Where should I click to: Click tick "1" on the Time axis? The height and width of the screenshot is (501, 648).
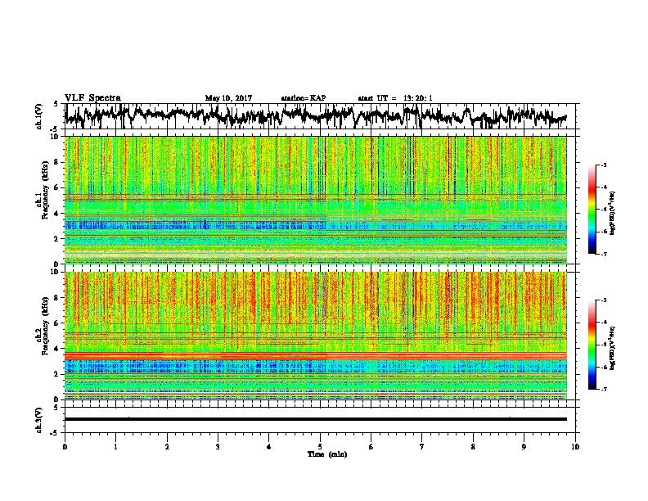click(x=116, y=447)
